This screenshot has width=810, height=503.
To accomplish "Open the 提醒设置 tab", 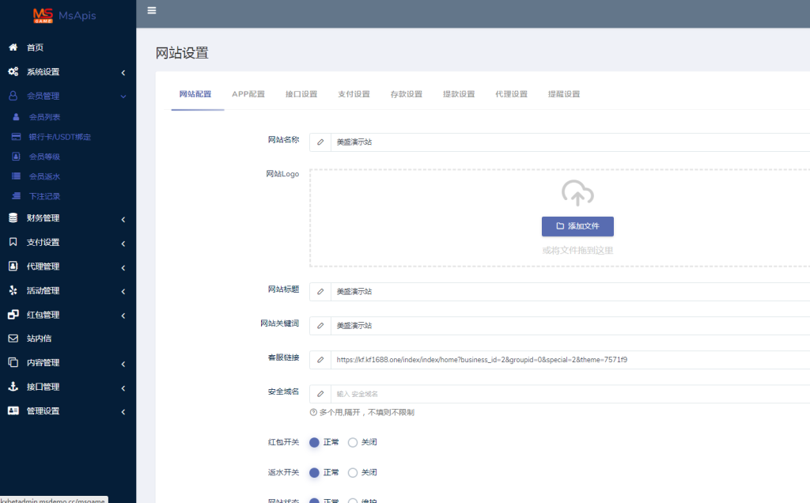I will coord(564,94).
